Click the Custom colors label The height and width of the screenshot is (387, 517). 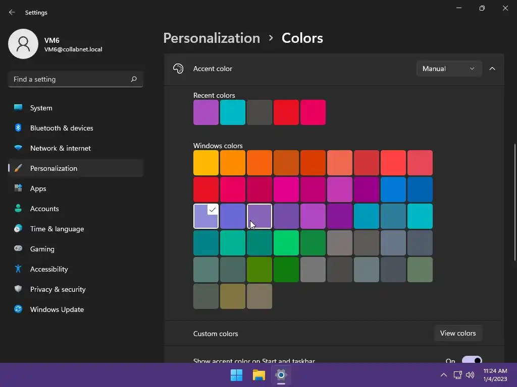click(x=216, y=334)
